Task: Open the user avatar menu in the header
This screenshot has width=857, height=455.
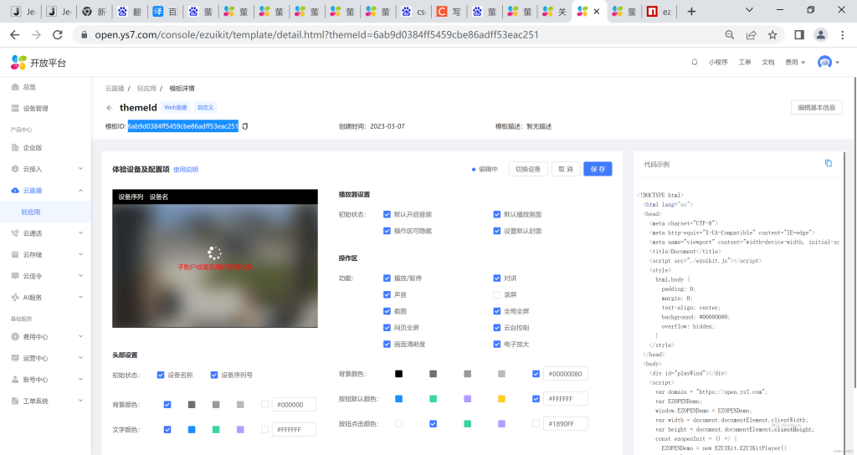Action: pos(828,62)
